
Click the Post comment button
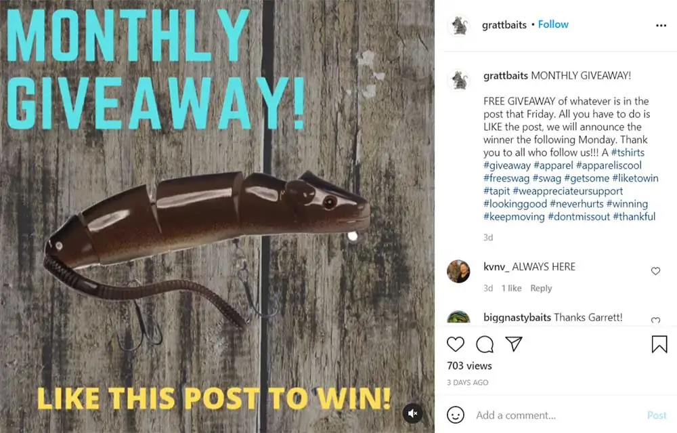(x=657, y=415)
